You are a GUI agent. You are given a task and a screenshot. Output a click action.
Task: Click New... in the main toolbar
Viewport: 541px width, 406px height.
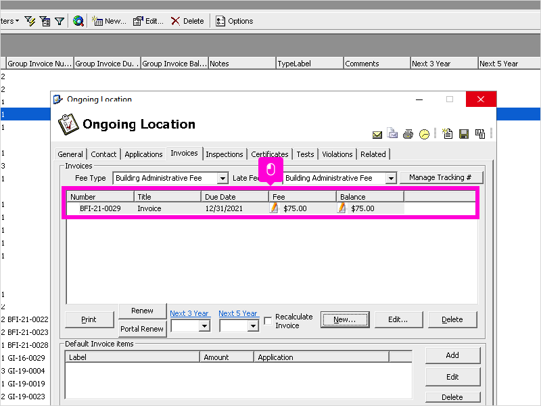tap(109, 22)
